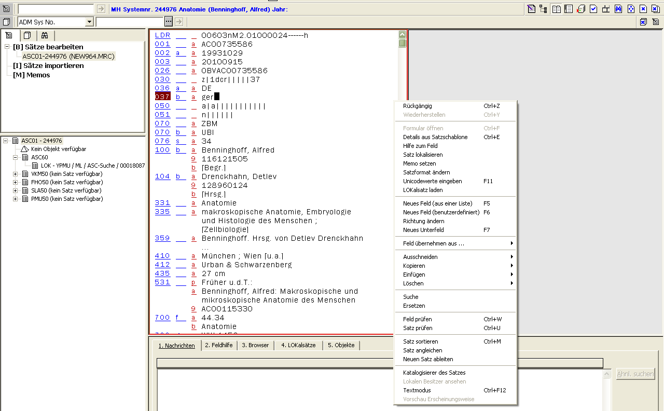The width and height of the screenshot is (664, 411).
Task: Click the blue binoculars document toolbar icon
Action: [618, 9]
